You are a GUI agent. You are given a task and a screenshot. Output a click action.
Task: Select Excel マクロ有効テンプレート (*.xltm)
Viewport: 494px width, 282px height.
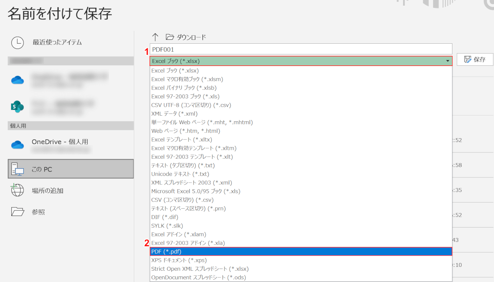coord(301,148)
